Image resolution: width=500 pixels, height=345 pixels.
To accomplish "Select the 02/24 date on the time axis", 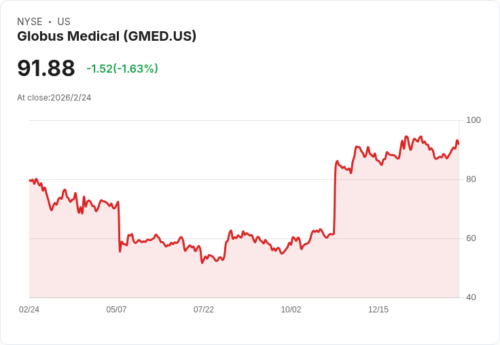I will click(29, 310).
